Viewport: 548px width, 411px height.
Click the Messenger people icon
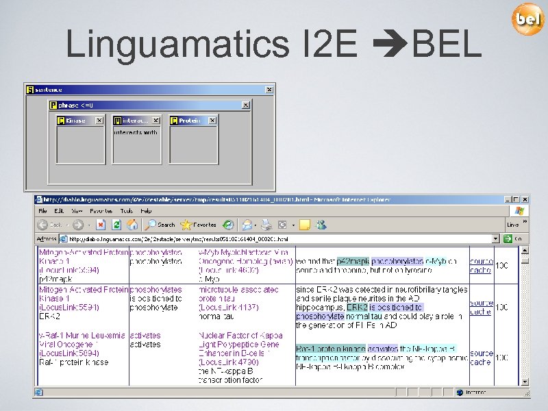tap(321, 225)
